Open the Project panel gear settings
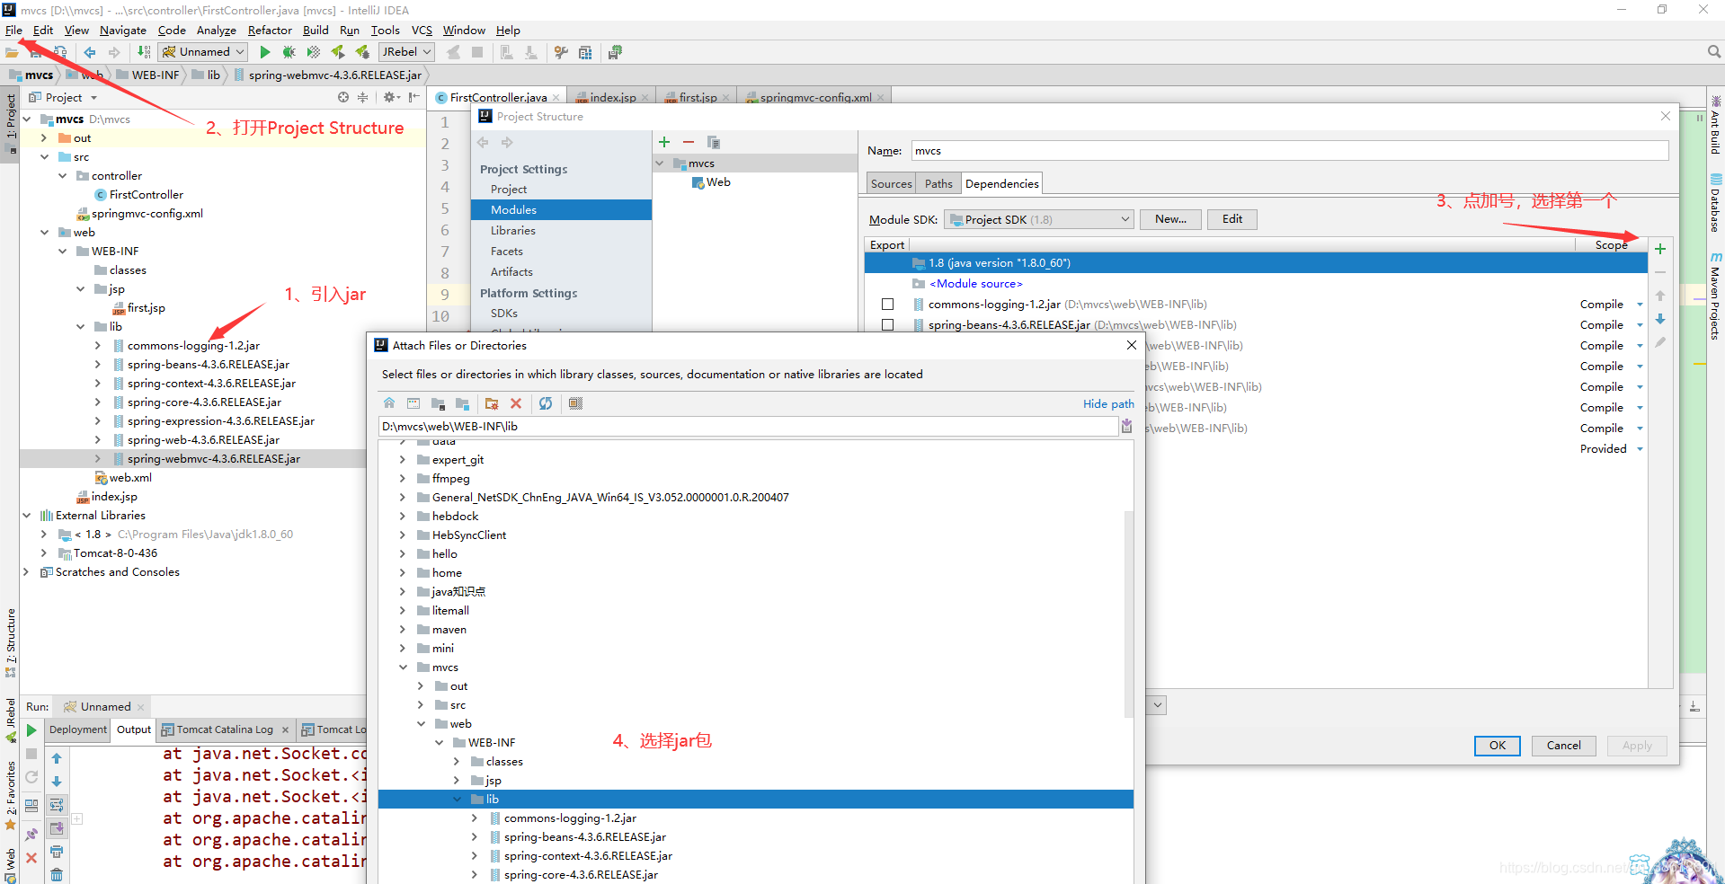1725x884 pixels. coord(390,97)
